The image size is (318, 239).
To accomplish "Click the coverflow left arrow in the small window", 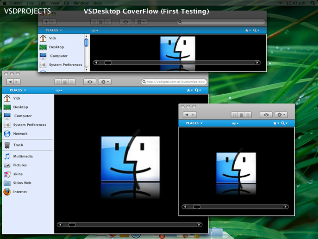I will pos(185,207).
